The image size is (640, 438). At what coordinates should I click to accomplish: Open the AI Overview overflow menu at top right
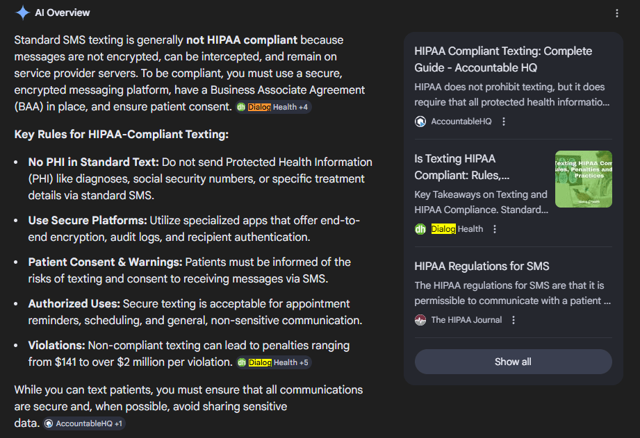tap(616, 12)
